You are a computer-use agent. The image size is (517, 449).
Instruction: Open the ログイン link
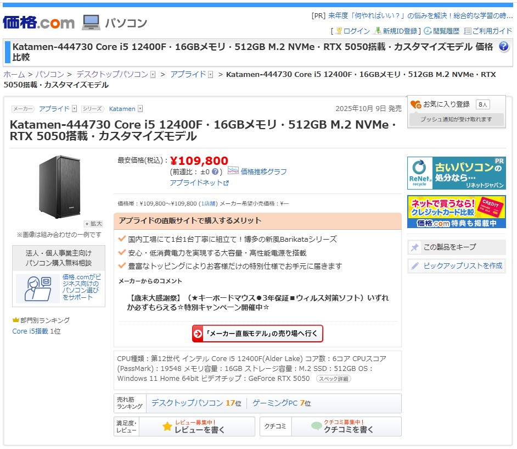tap(356, 31)
